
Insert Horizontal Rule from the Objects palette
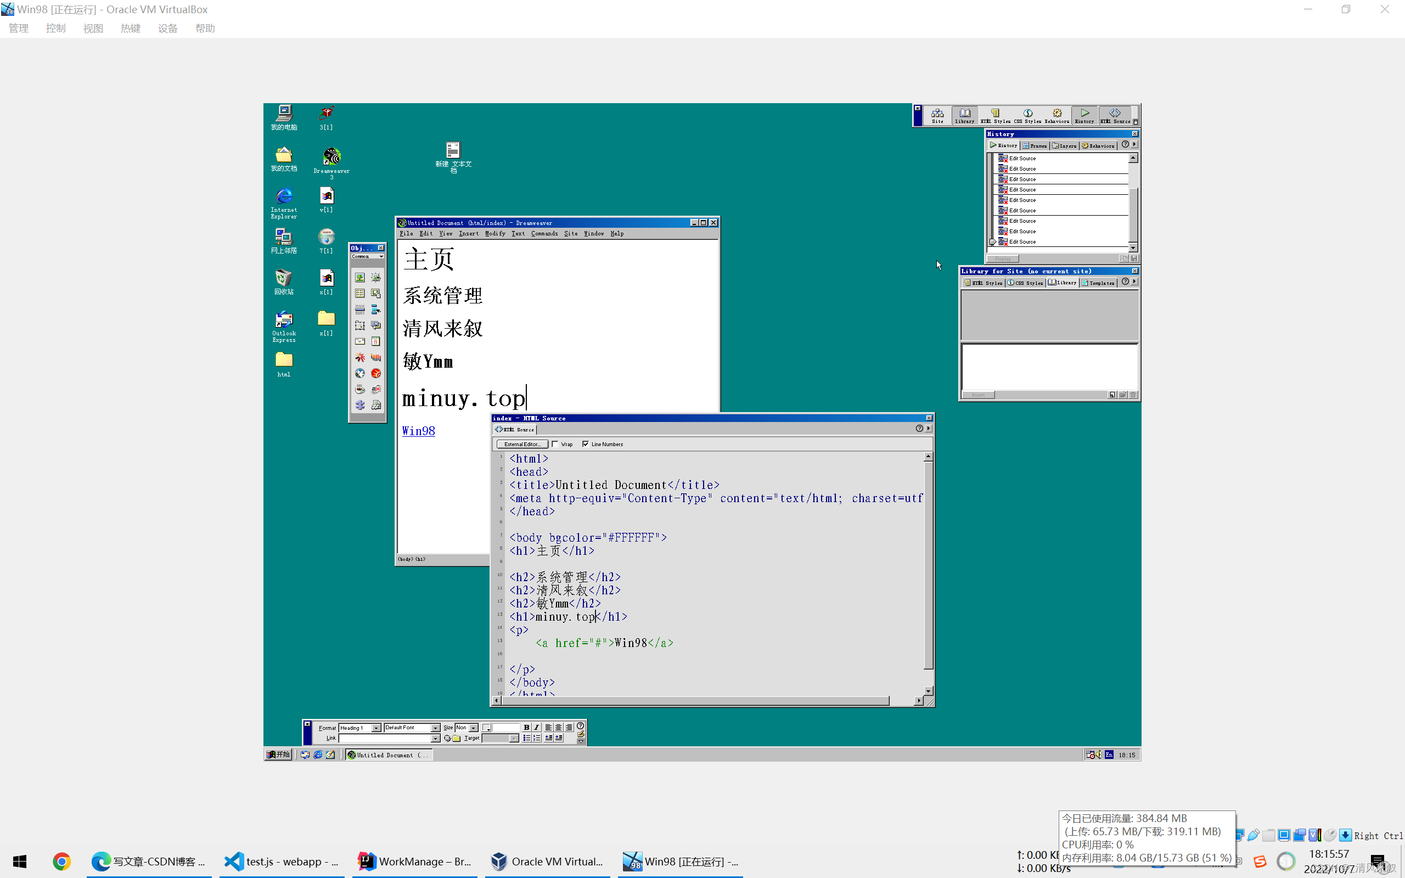360,309
